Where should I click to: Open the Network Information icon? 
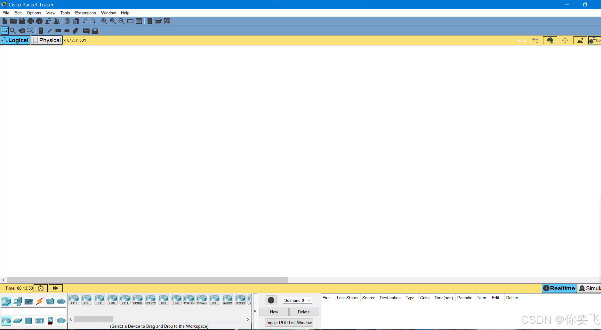[x=39, y=21]
